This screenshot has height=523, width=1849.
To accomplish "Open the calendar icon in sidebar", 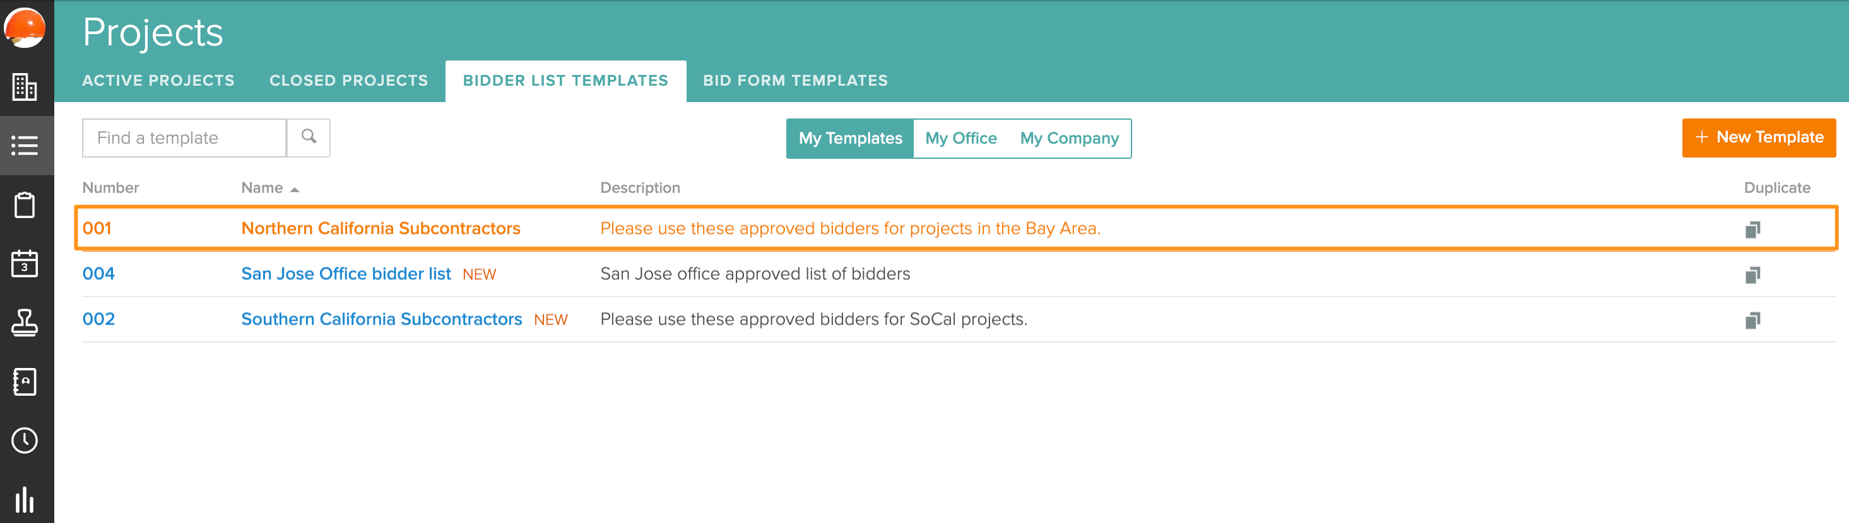I will [25, 263].
